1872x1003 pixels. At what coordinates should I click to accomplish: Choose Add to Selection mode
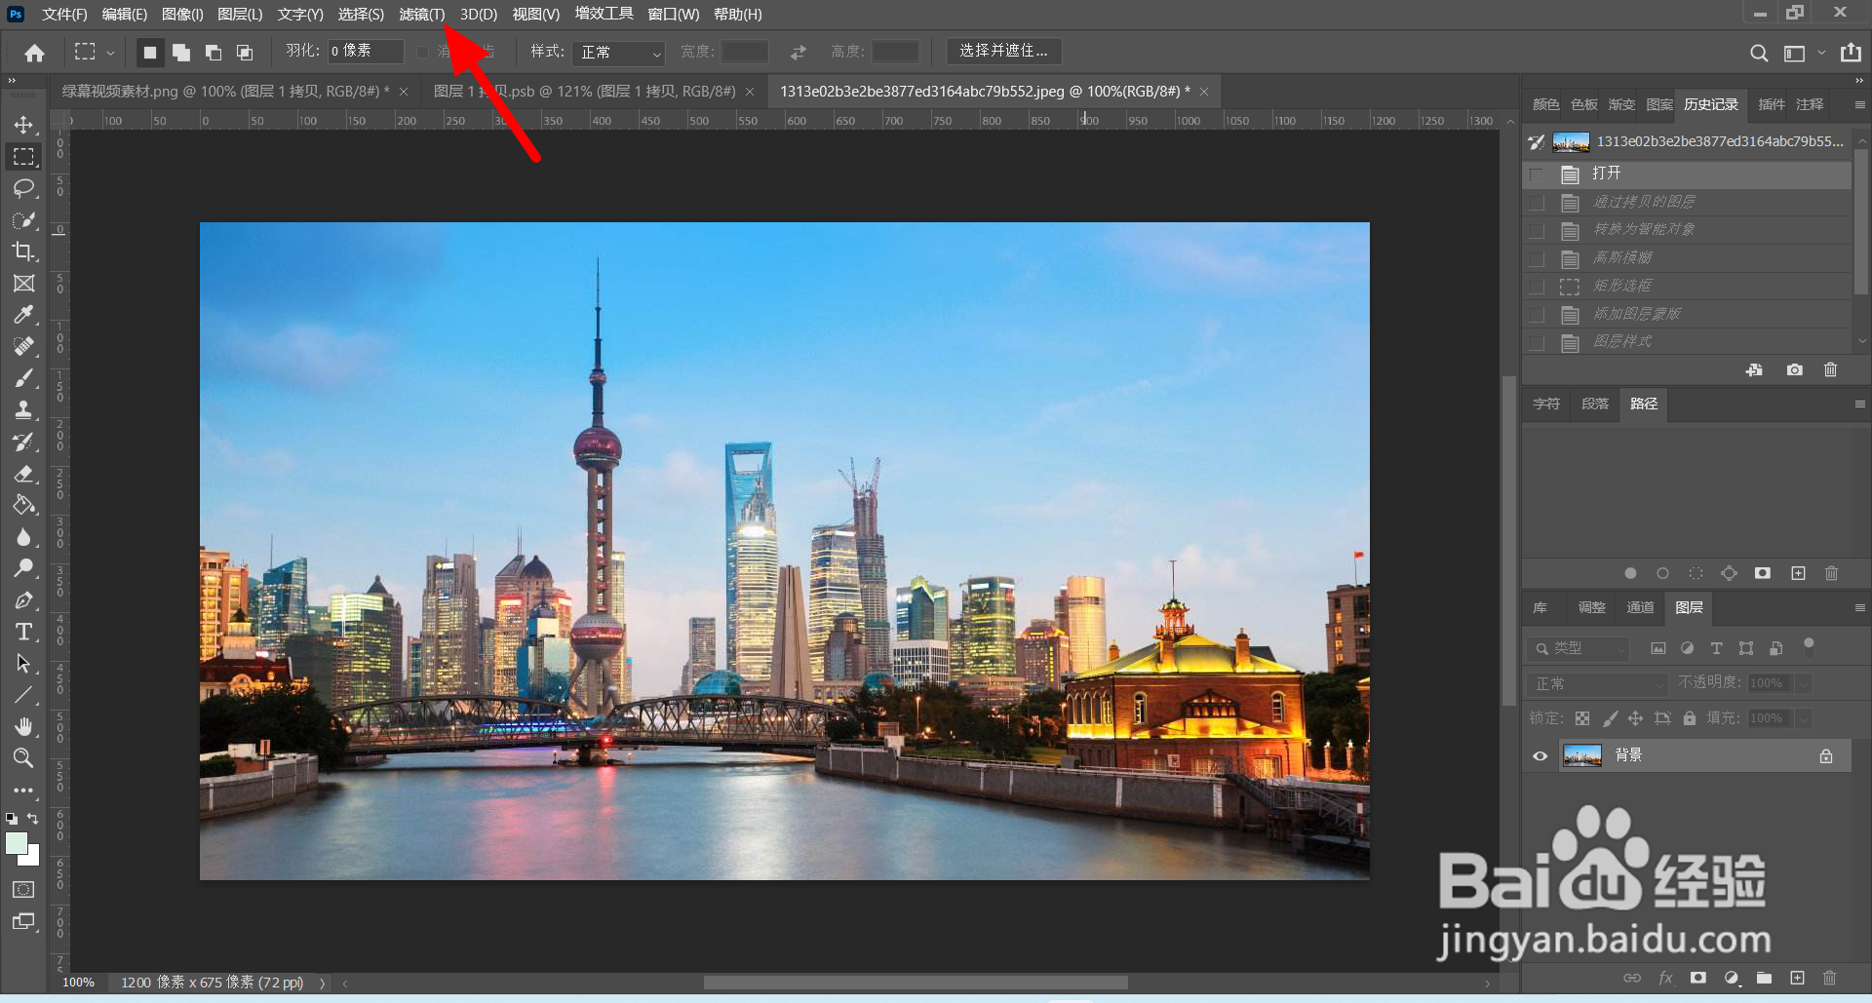[181, 53]
